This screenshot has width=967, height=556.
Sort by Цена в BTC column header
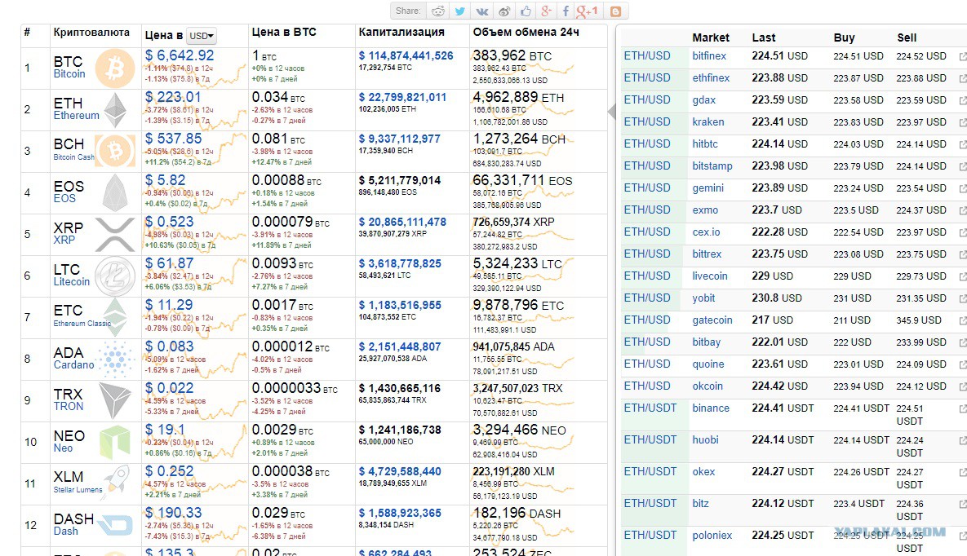(x=284, y=32)
